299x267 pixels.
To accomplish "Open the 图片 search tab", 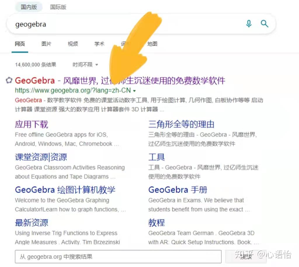I will click(x=46, y=44).
